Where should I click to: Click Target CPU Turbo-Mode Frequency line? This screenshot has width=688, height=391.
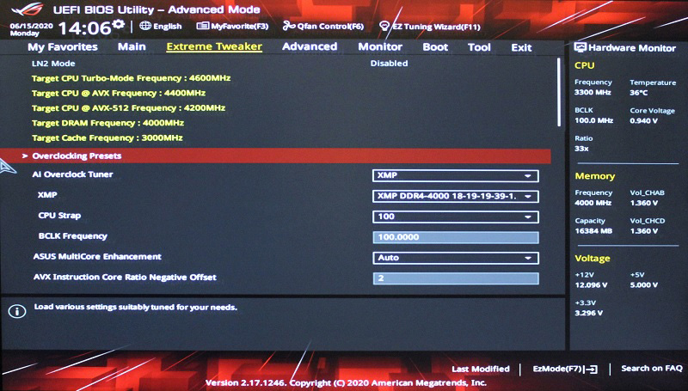click(132, 78)
